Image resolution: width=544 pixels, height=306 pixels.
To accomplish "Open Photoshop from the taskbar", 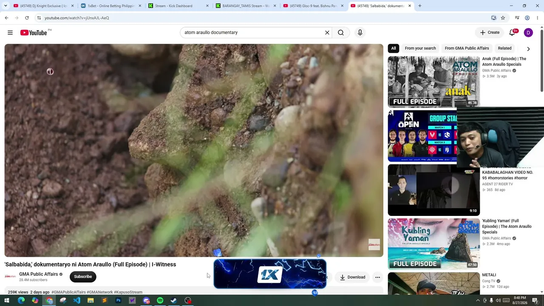I will [x=118, y=300].
